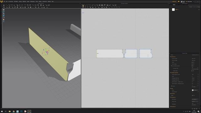Expand the Pressure sub-item in Simulation Properties

coord(171,86)
